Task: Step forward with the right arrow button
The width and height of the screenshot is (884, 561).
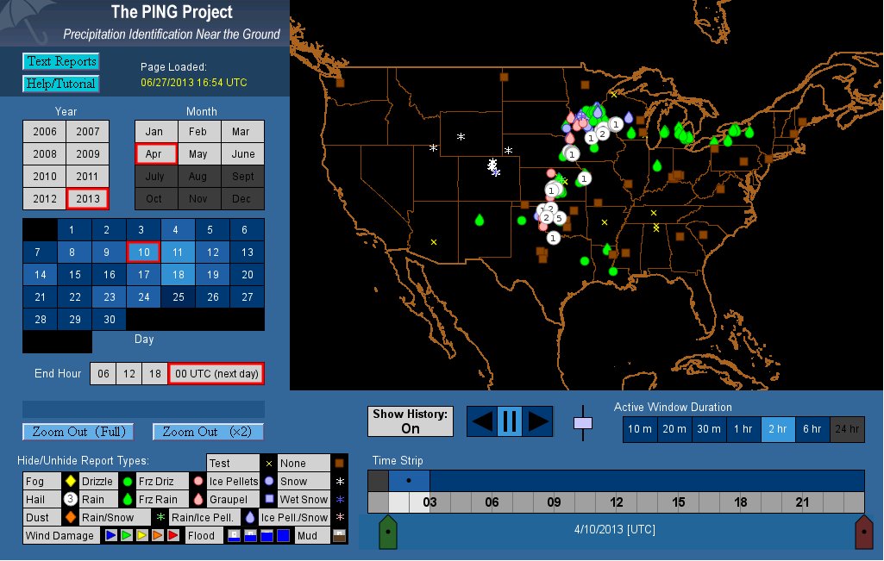Action: pyautogui.click(x=537, y=421)
